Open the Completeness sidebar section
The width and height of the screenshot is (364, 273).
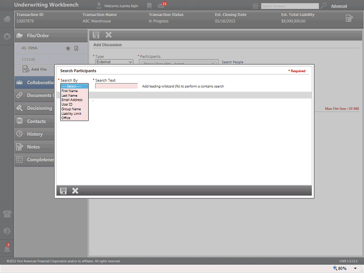click(x=35, y=160)
